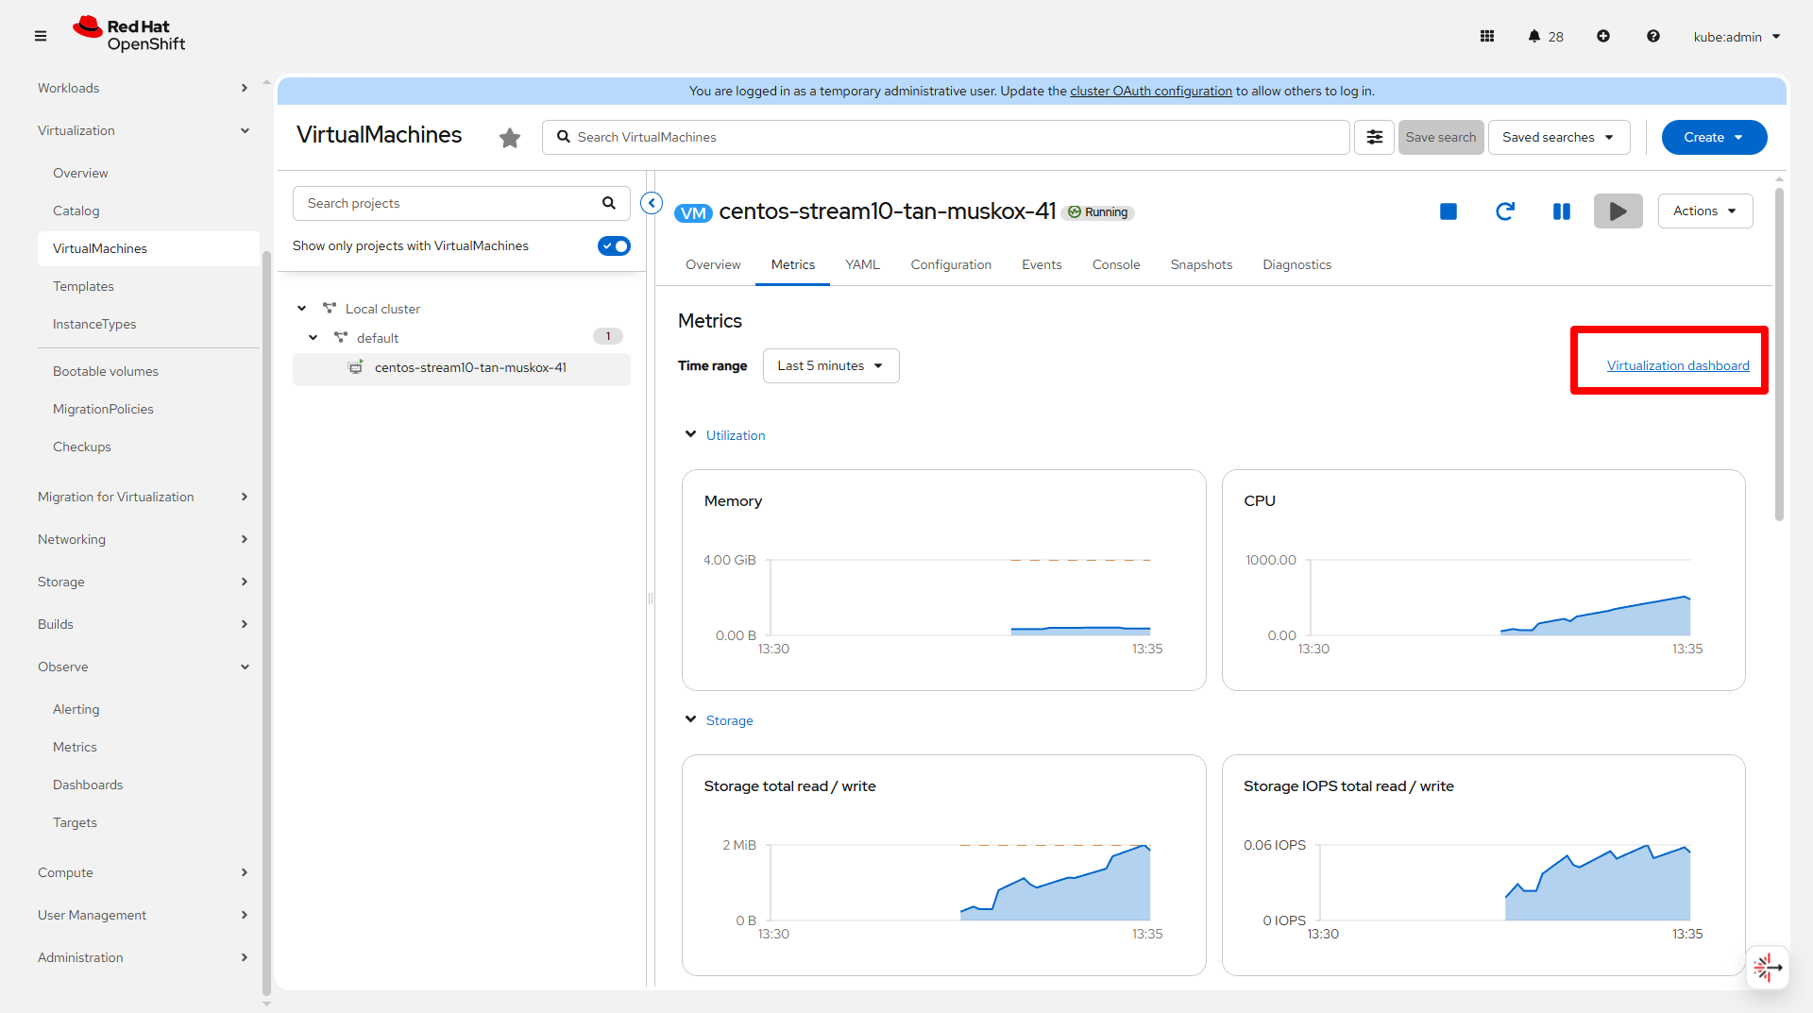Click the stop VM square icon
This screenshot has height=1013, width=1813.
1448,211
